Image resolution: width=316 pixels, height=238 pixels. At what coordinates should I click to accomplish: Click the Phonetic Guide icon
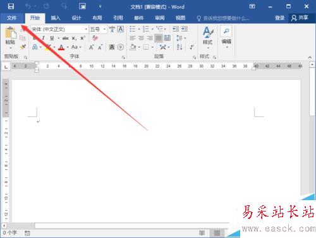pyautogui.click(x=112, y=29)
